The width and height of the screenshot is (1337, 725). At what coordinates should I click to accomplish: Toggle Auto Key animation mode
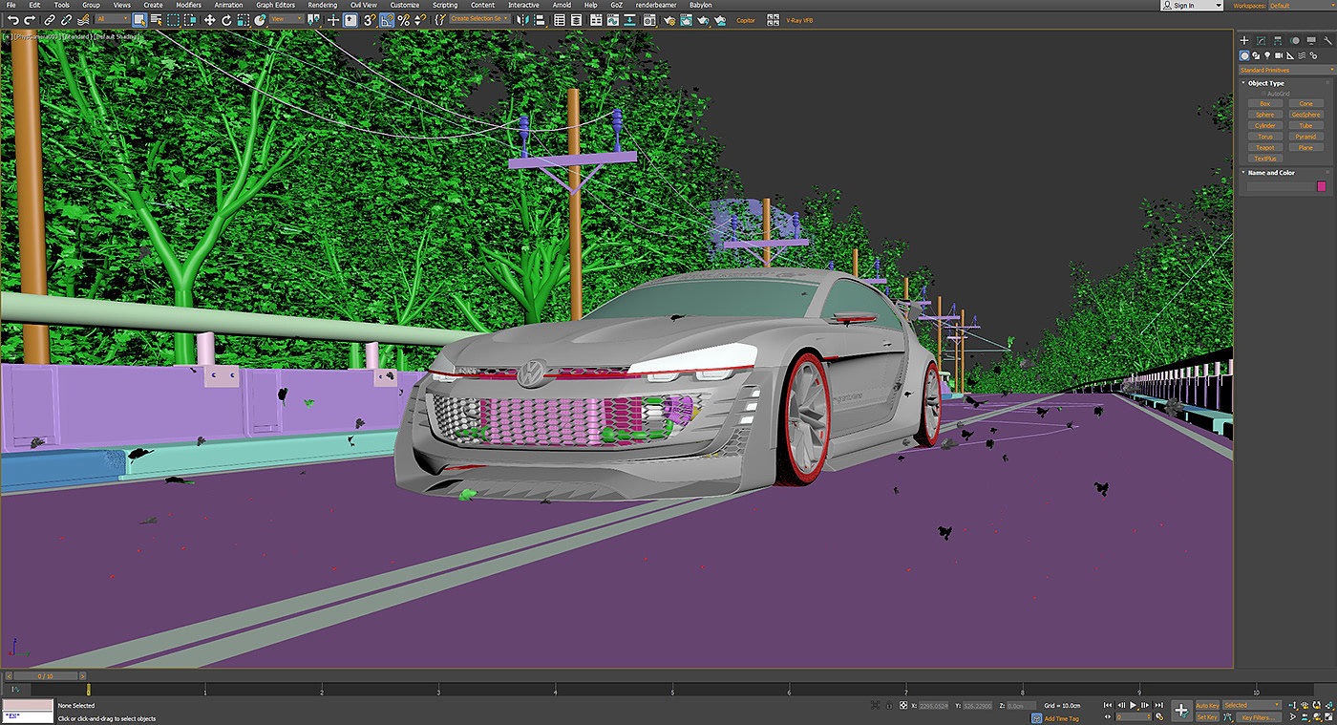tap(1206, 705)
